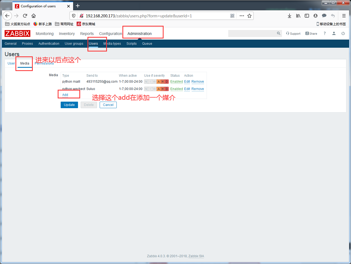
Task: Open a new browser tab
Action: pos(78,6)
